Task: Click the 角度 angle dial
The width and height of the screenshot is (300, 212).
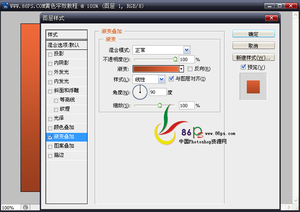Action: tap(140, 92)
